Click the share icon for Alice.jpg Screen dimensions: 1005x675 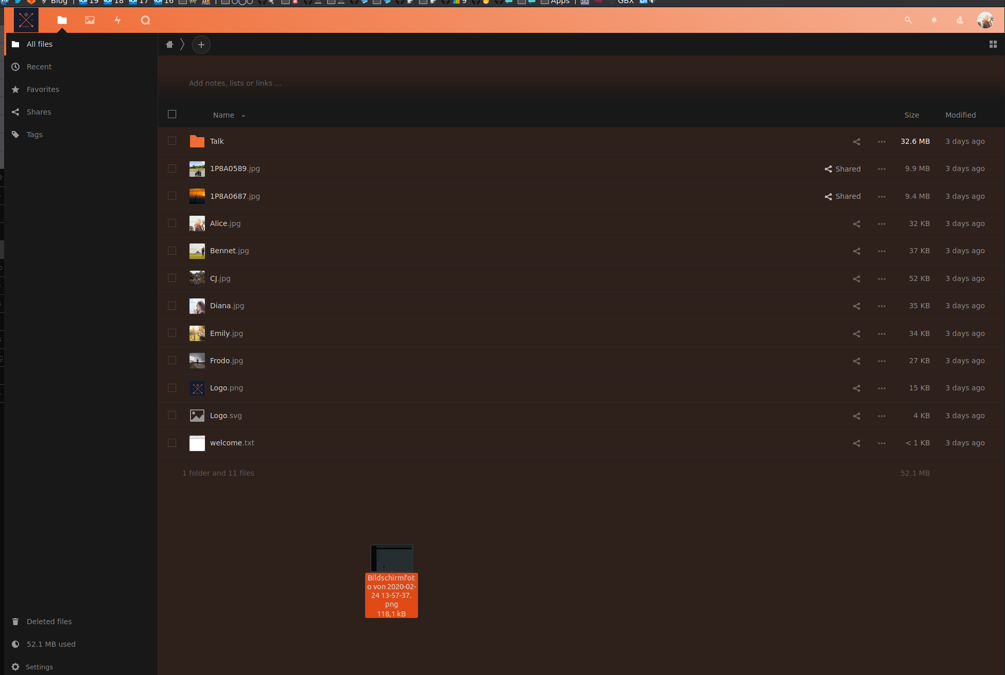pos(856,224)
